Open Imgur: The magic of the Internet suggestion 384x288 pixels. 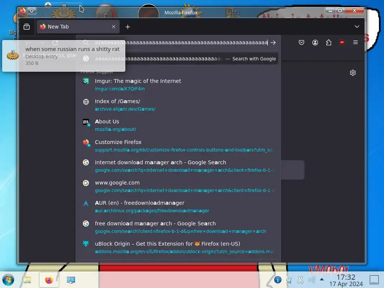click(x=178, y=85)
